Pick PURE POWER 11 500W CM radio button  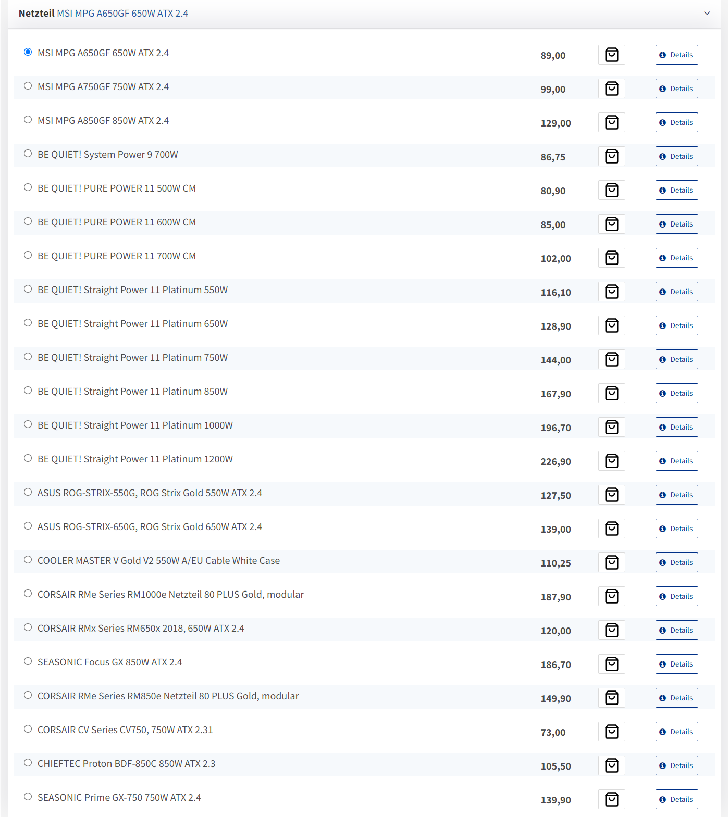tap(28, 187)
